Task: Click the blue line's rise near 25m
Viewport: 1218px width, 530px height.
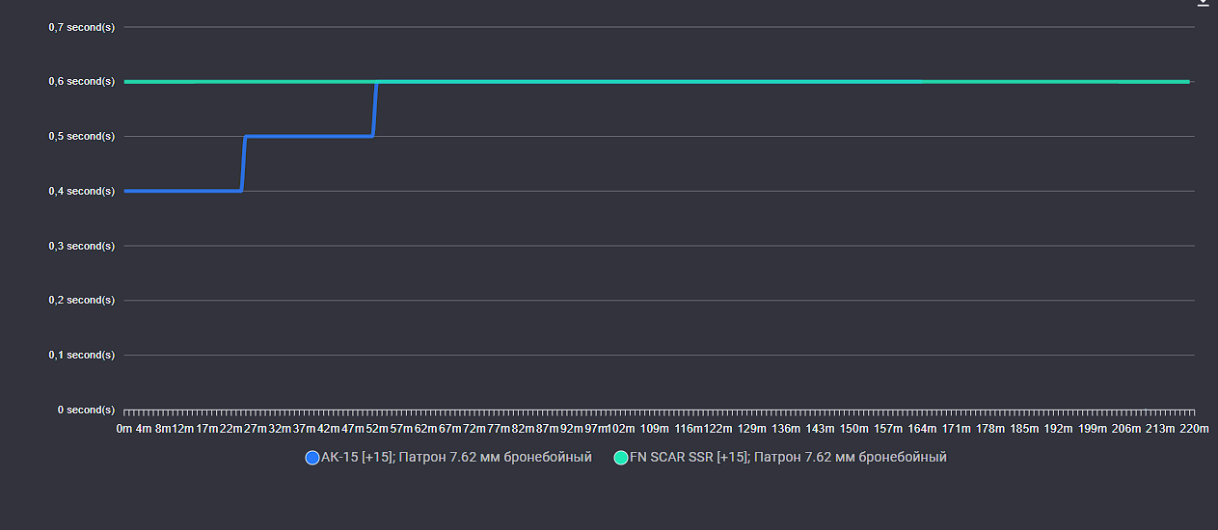Action: tap(243, 164)
